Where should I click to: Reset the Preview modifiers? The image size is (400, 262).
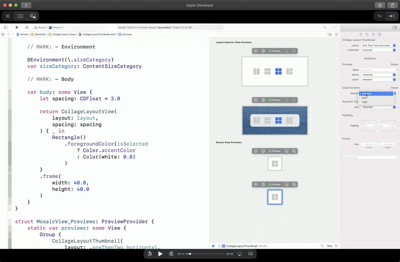(x=394, y=64)
